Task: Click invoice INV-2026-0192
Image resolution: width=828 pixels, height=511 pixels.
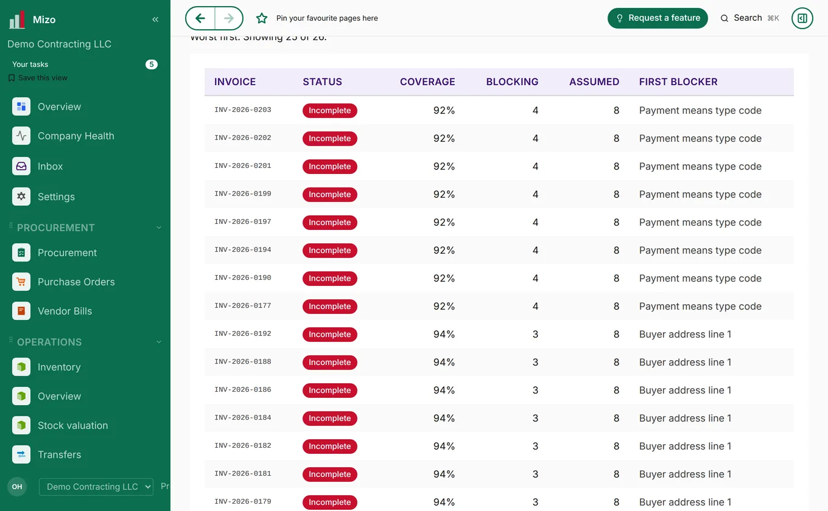Action: 243,334
